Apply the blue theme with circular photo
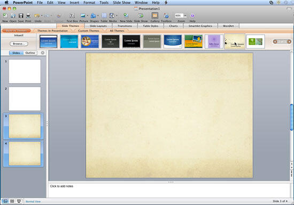Screen dimensions: 294x205 click(x=90, y=41)
